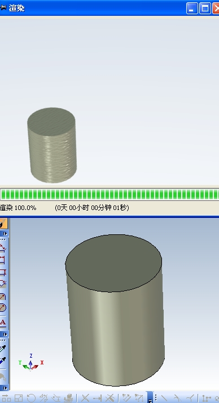The width and height of the screenshot is (219, 403).
Task: Click the second dashed-square icon near toolbar dropdown
Action: point(139,398)
